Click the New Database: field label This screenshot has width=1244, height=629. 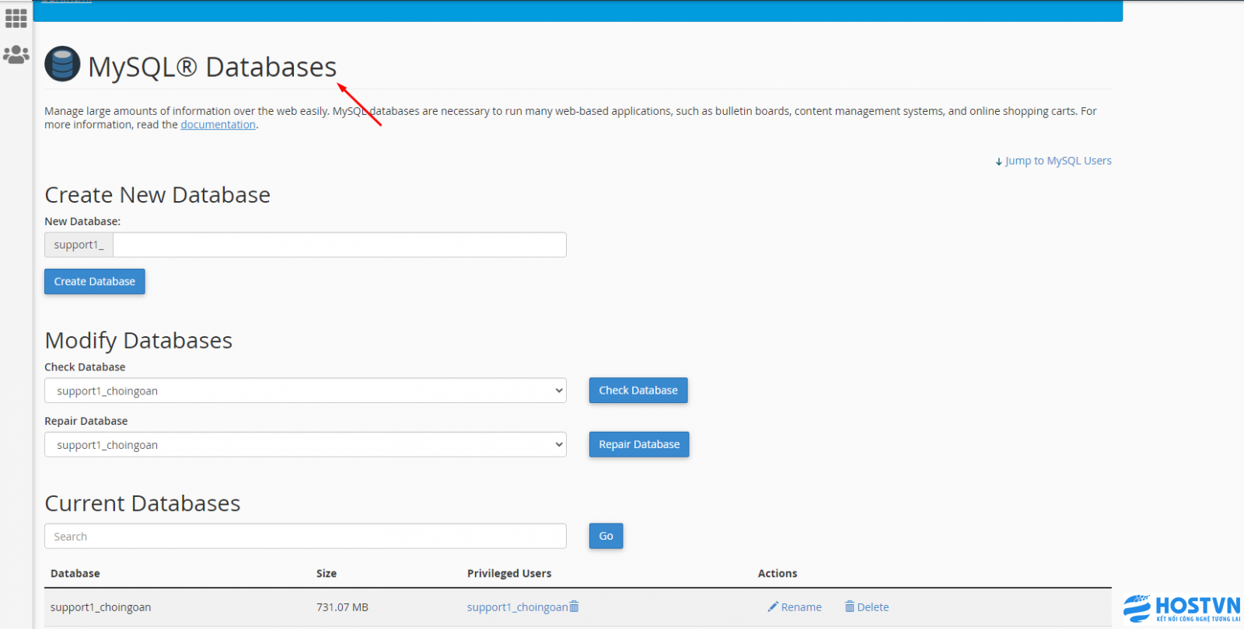point(82,221)
